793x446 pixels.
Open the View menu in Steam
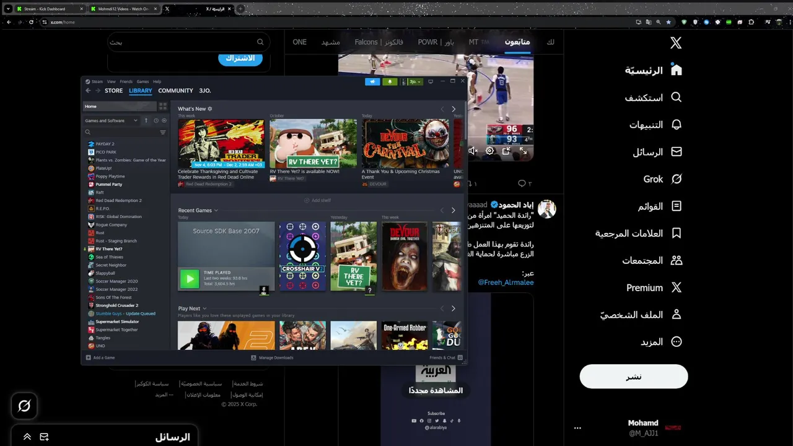point(112,82)
